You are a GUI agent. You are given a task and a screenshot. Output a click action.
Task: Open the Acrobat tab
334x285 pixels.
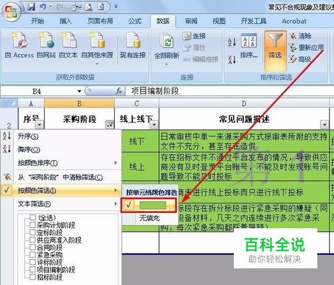pyautogui.click(x=294, y=21)
